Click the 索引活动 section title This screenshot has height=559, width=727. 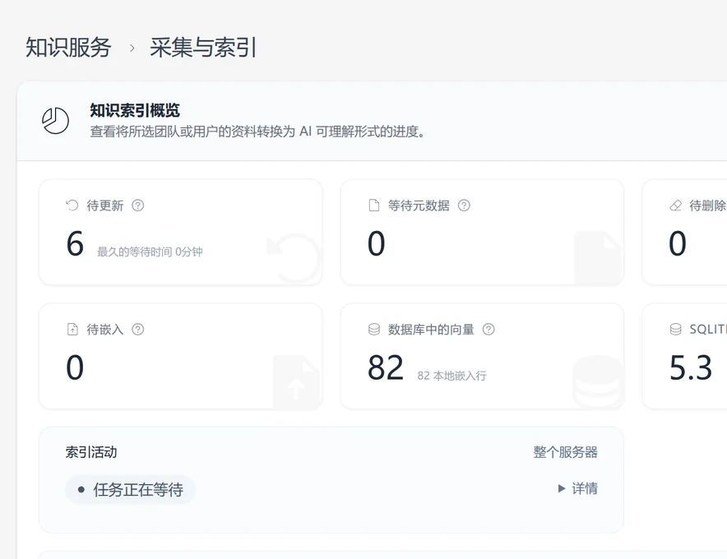tap(90, 452)
